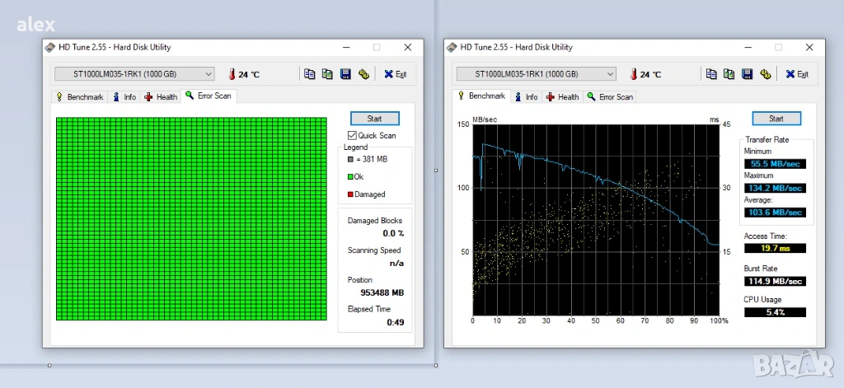Copy screenshot icon in Error Scan window
This screenshot has height=388, width=844.
tap(327, 74)
